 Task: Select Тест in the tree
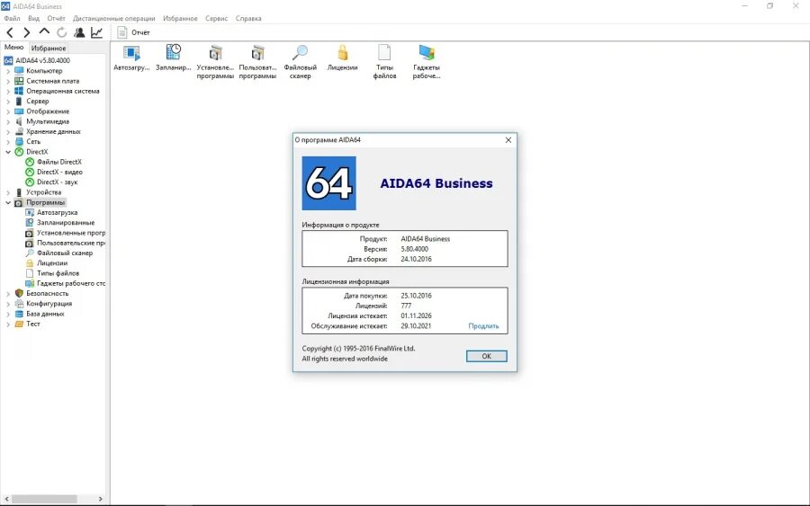click(32, 324)
